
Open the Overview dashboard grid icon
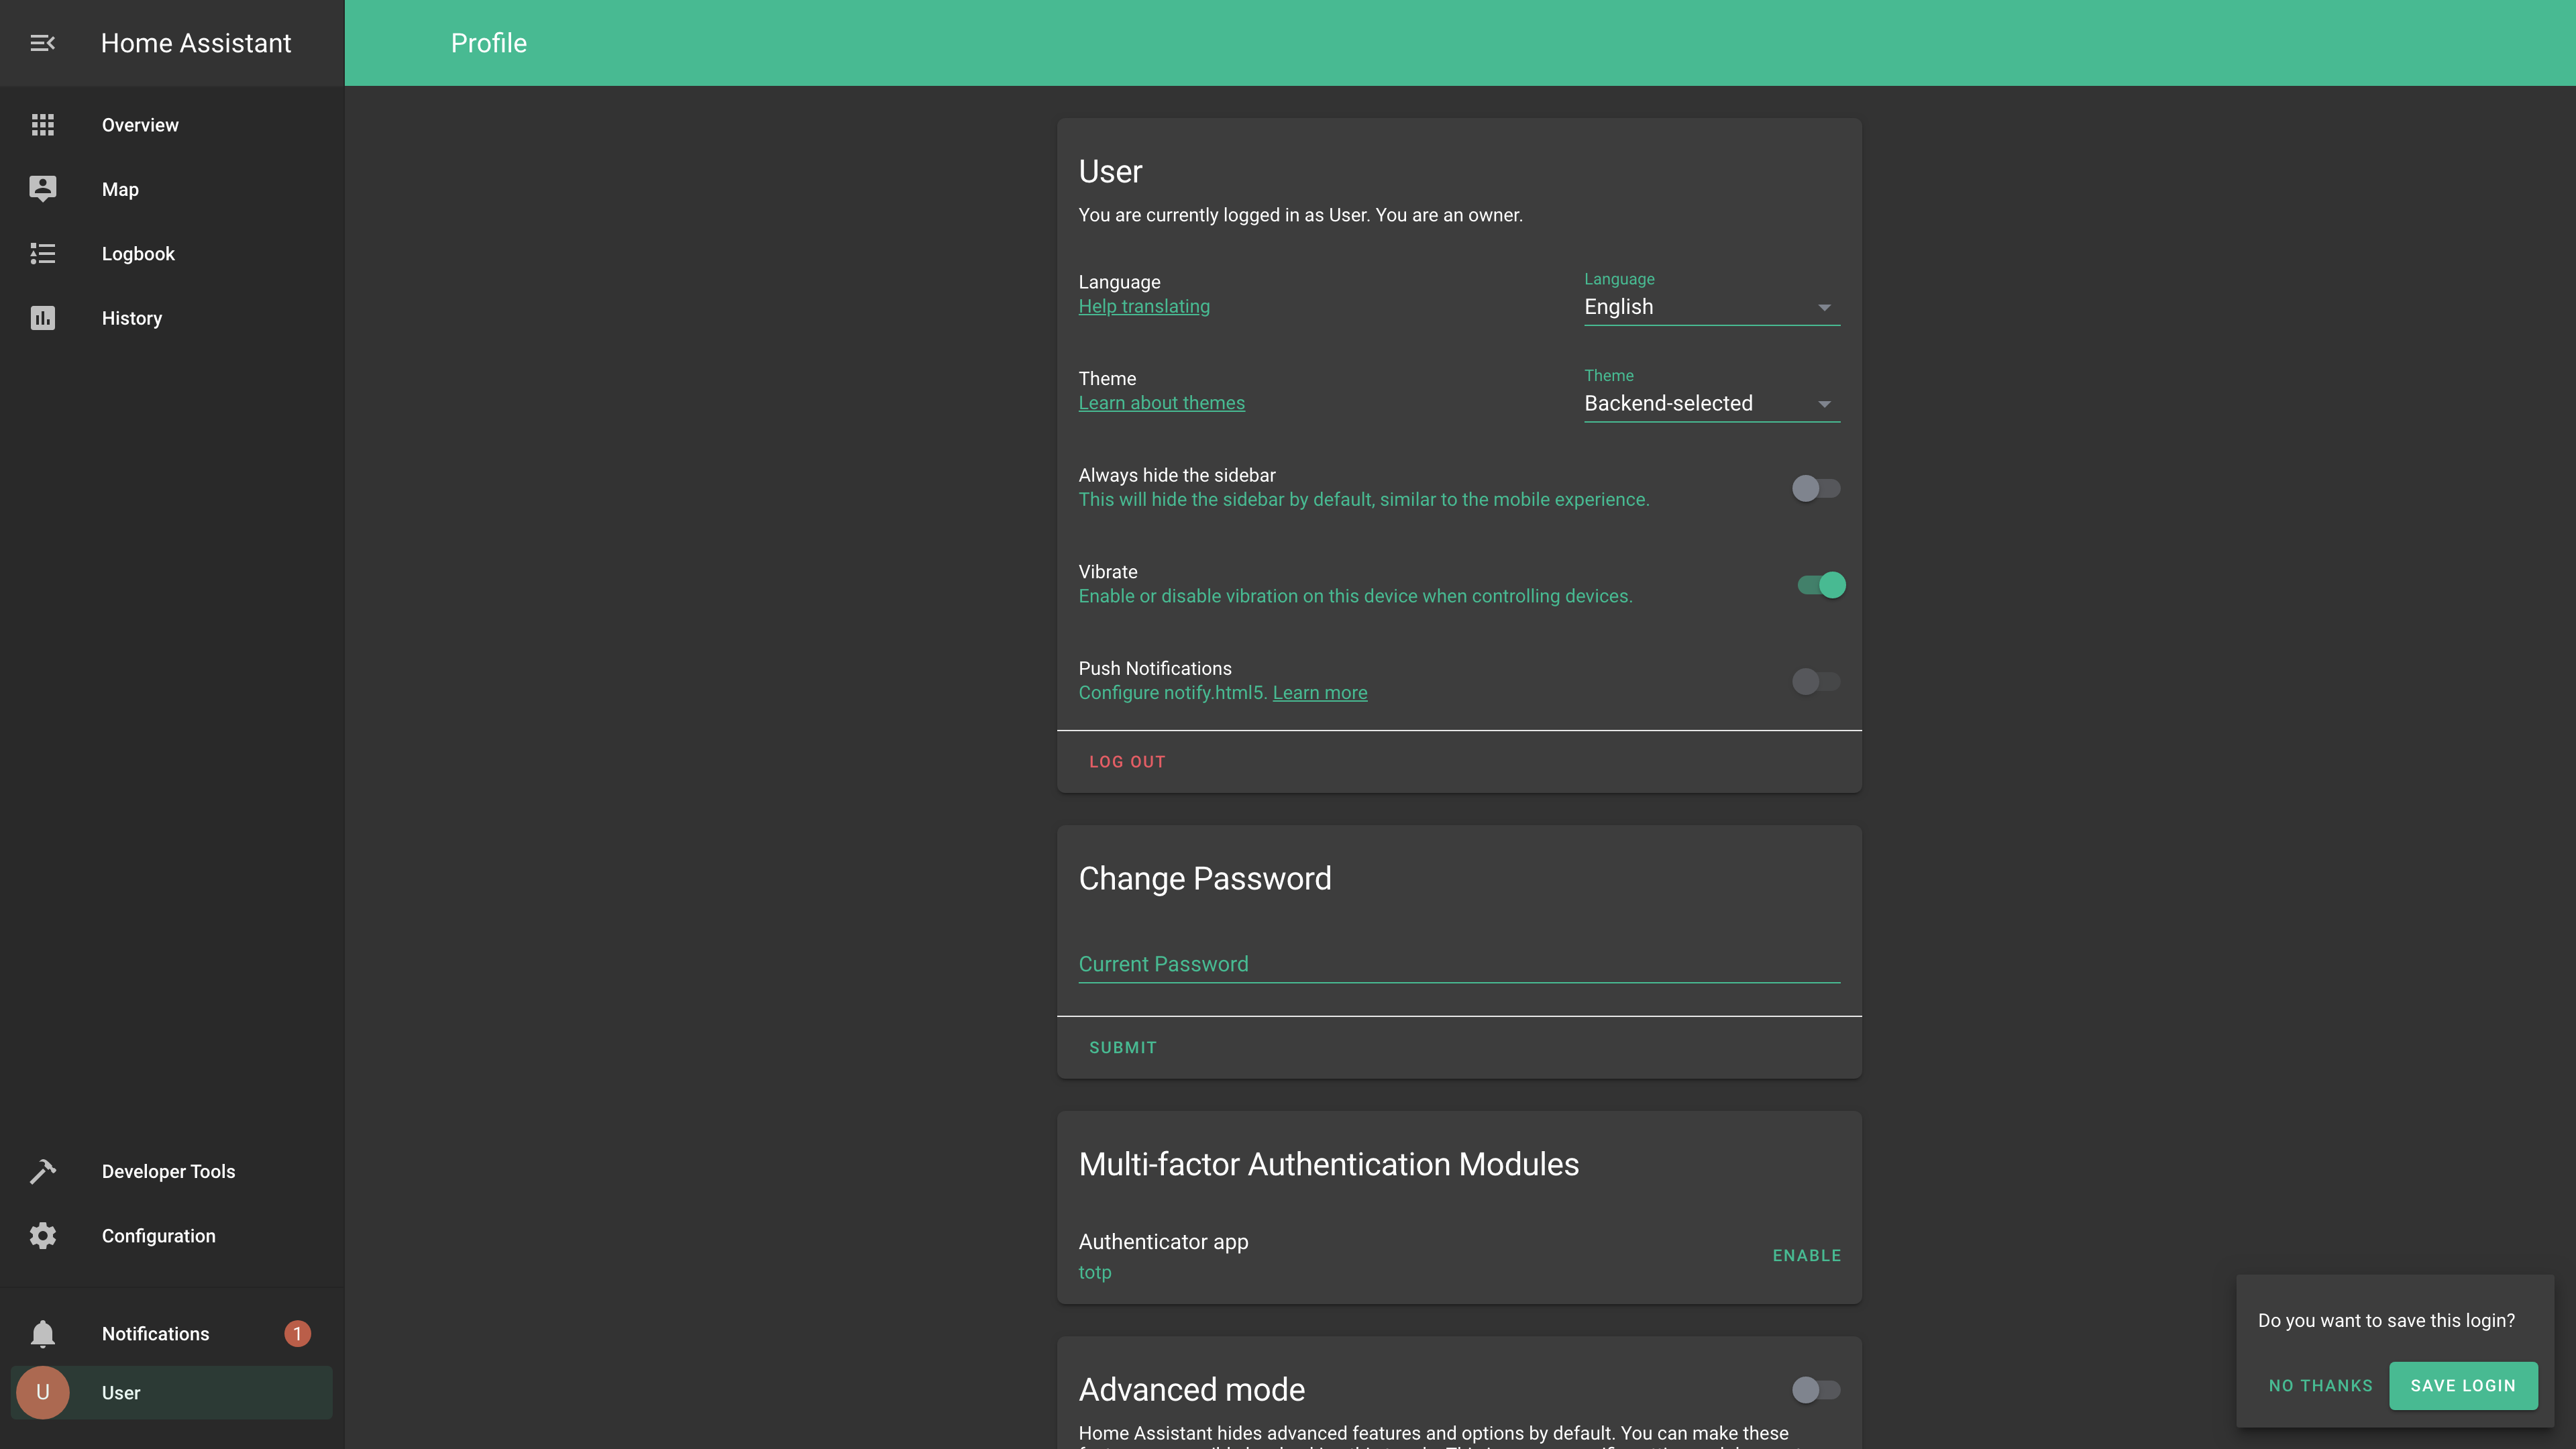42,125
